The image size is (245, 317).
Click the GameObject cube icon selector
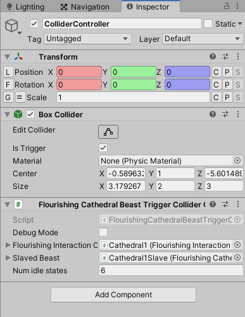(13, 27)
